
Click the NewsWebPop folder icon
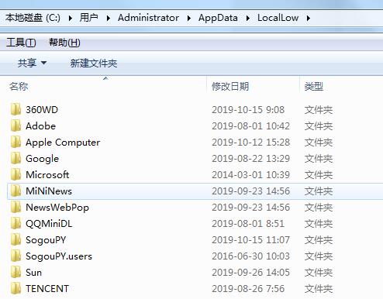(16, 207)
